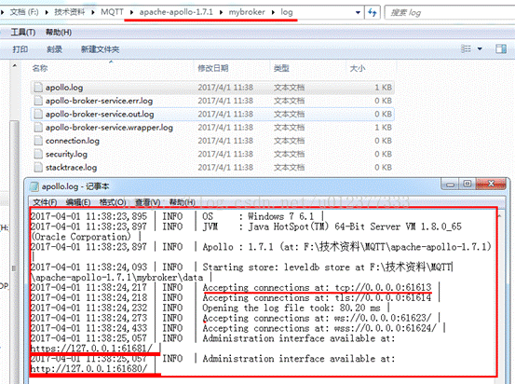Open the 文件(F) menu in Notepad
The image size is (515, 384).
click(45, 202)
